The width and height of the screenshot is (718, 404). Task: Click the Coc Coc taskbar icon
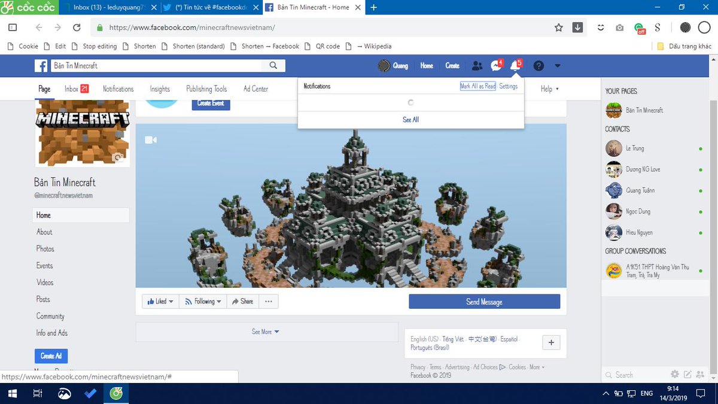(116, 394)
